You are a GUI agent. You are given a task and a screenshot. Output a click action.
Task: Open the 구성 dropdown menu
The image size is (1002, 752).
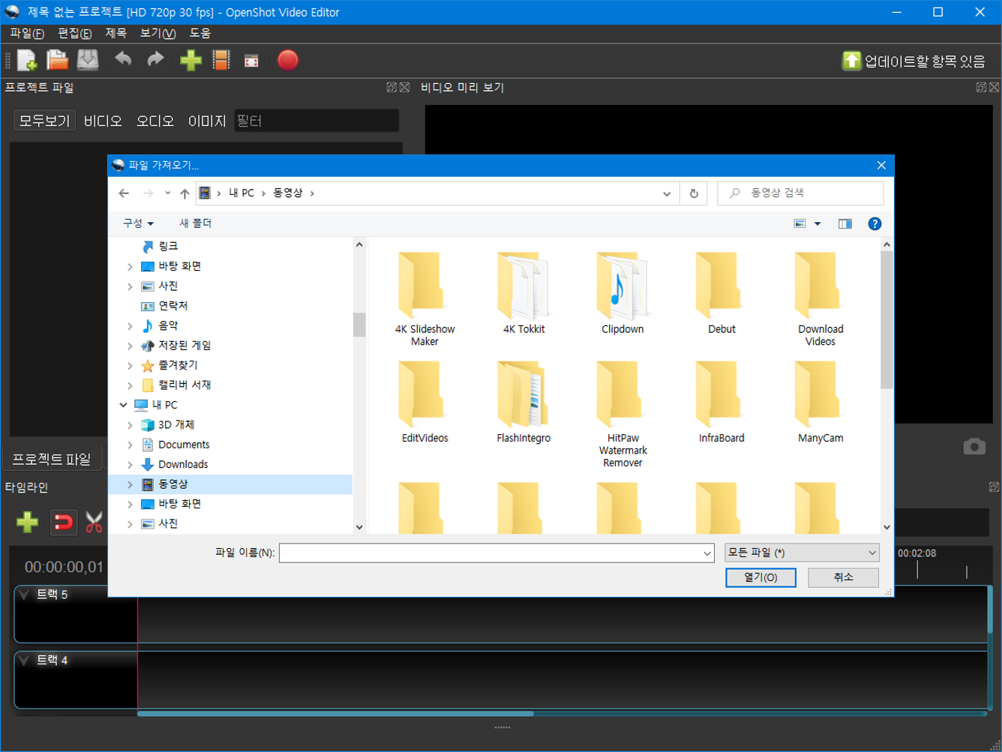(x=138, y=223)
